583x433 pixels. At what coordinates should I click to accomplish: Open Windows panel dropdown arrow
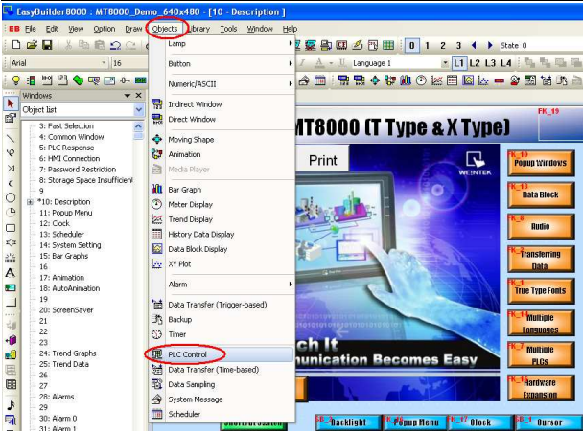click(x=128, y=96)
